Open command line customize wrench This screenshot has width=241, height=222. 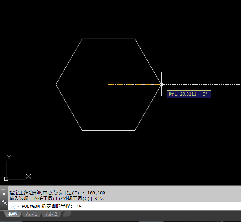pos(4,202)
